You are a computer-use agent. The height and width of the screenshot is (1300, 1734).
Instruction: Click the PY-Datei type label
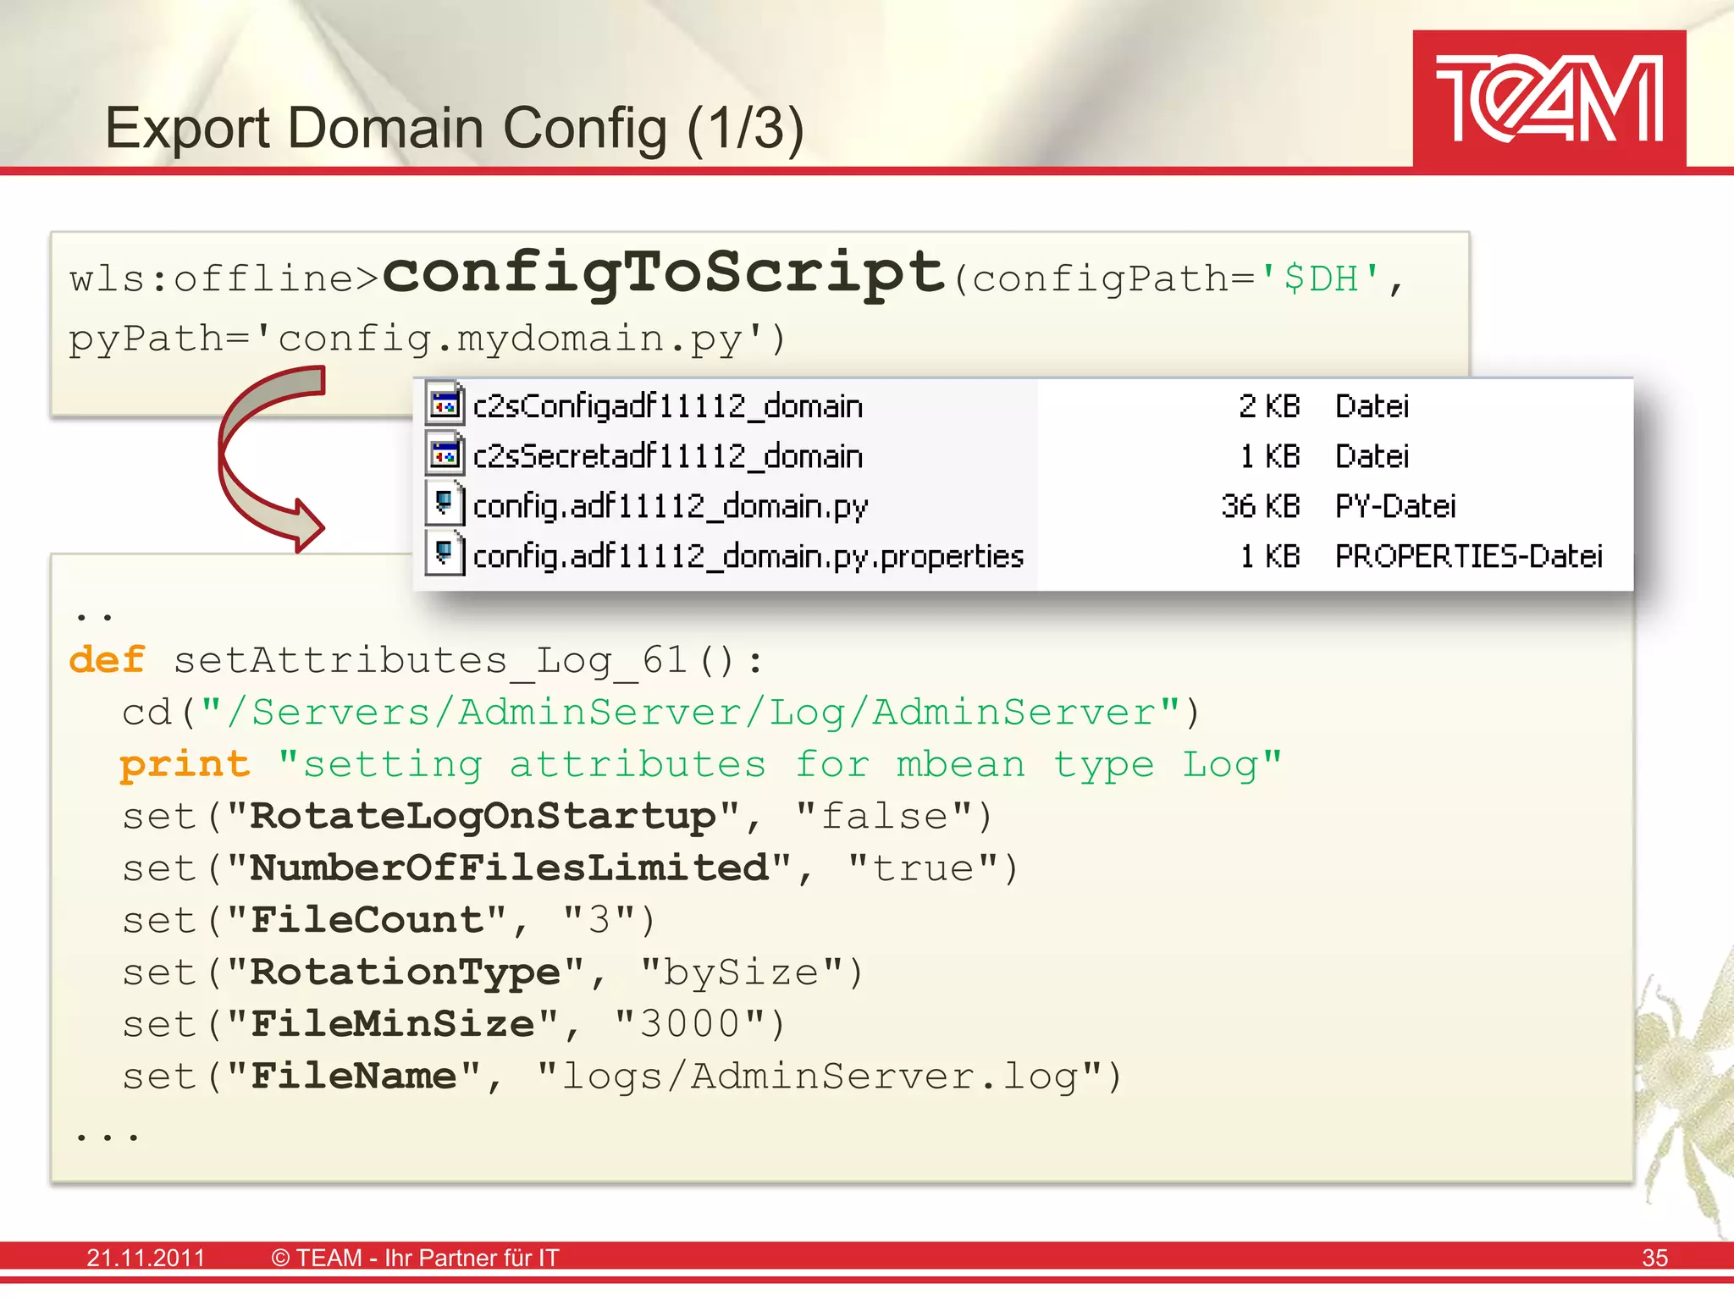1395,506
